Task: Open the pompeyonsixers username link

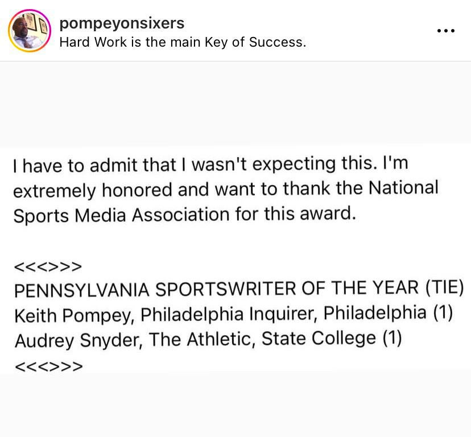Action: click(x=122, y=23)
